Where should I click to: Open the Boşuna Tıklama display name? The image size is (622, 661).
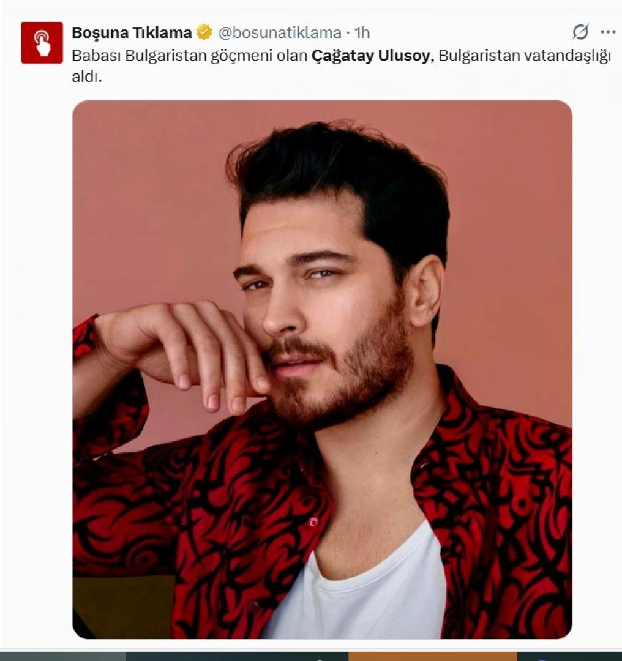(132, 32)
